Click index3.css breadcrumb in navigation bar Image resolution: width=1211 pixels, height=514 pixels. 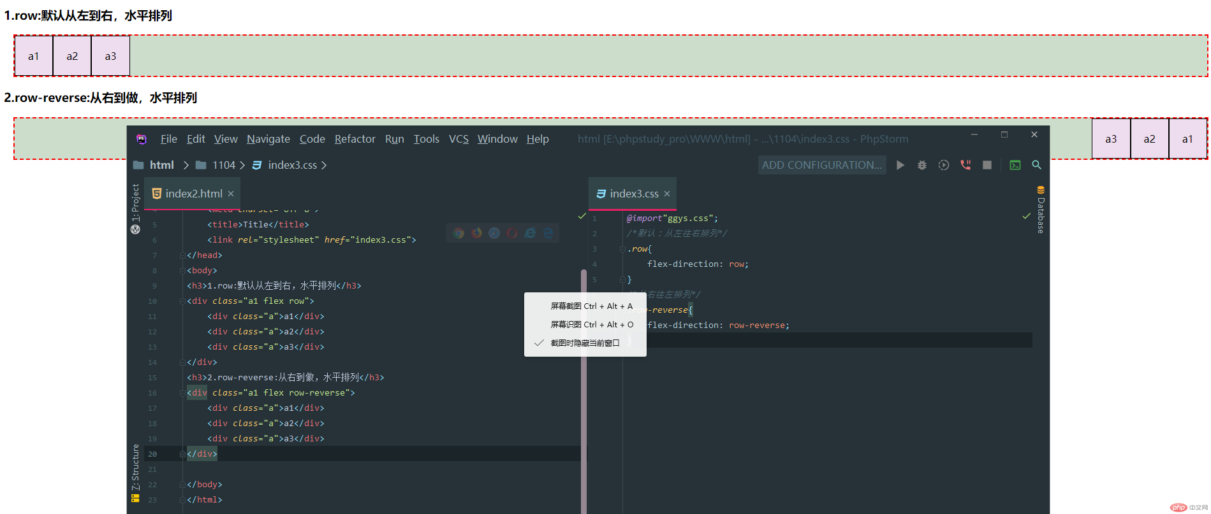284,165
